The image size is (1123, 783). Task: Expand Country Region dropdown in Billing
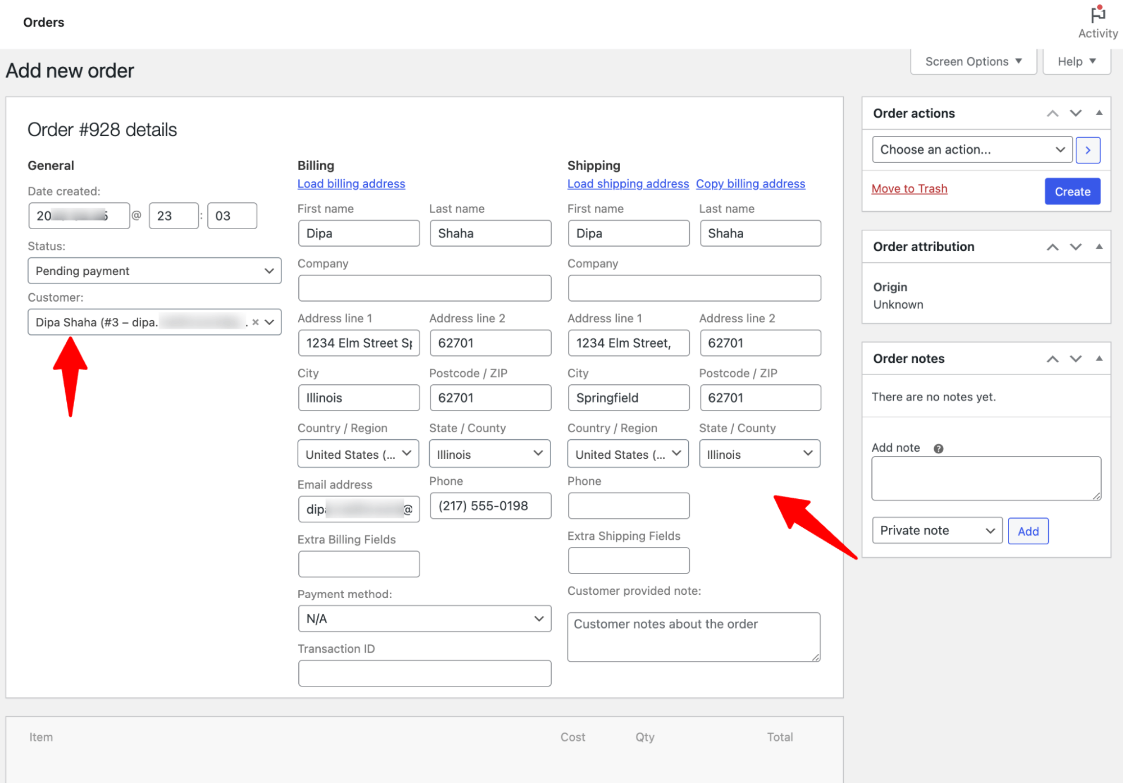pos(357,453)
